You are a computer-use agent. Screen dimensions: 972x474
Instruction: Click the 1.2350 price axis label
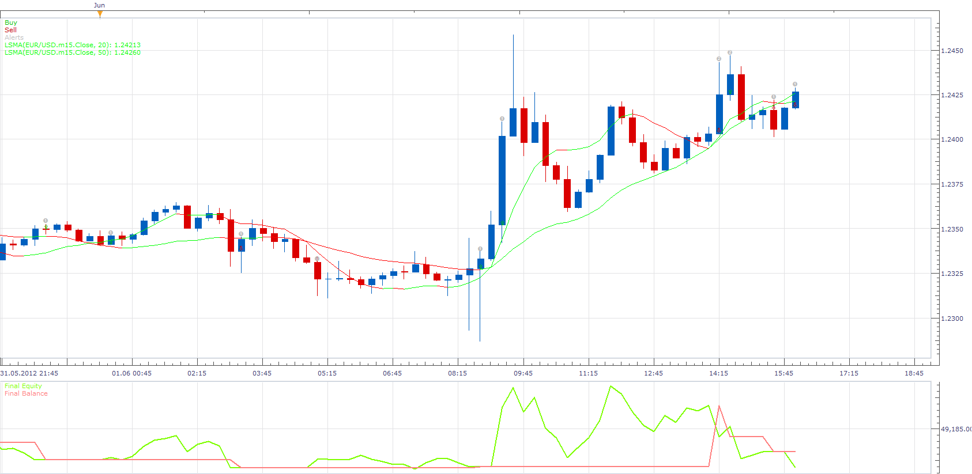click(x=952, y=229)
